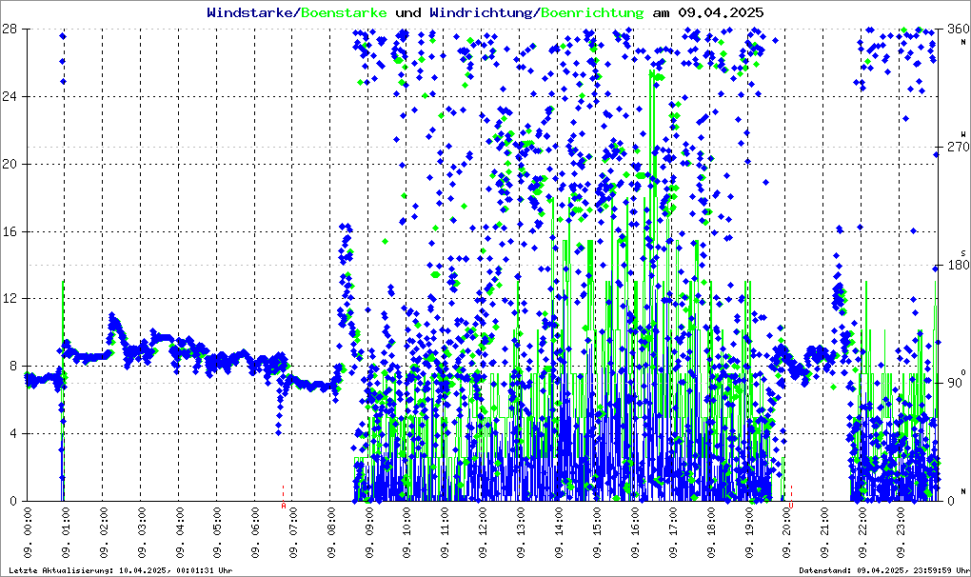
Task: Click time axis label '09. 22:00'
Action: pyautogui.click(x=862, y=533)
